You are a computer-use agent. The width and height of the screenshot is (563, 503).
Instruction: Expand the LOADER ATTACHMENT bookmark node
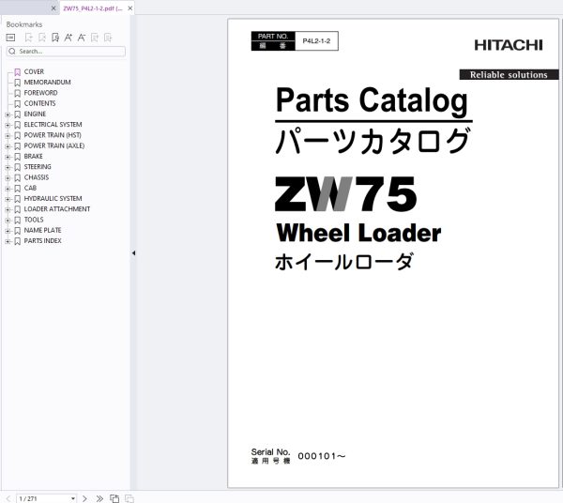coord(8,209)
